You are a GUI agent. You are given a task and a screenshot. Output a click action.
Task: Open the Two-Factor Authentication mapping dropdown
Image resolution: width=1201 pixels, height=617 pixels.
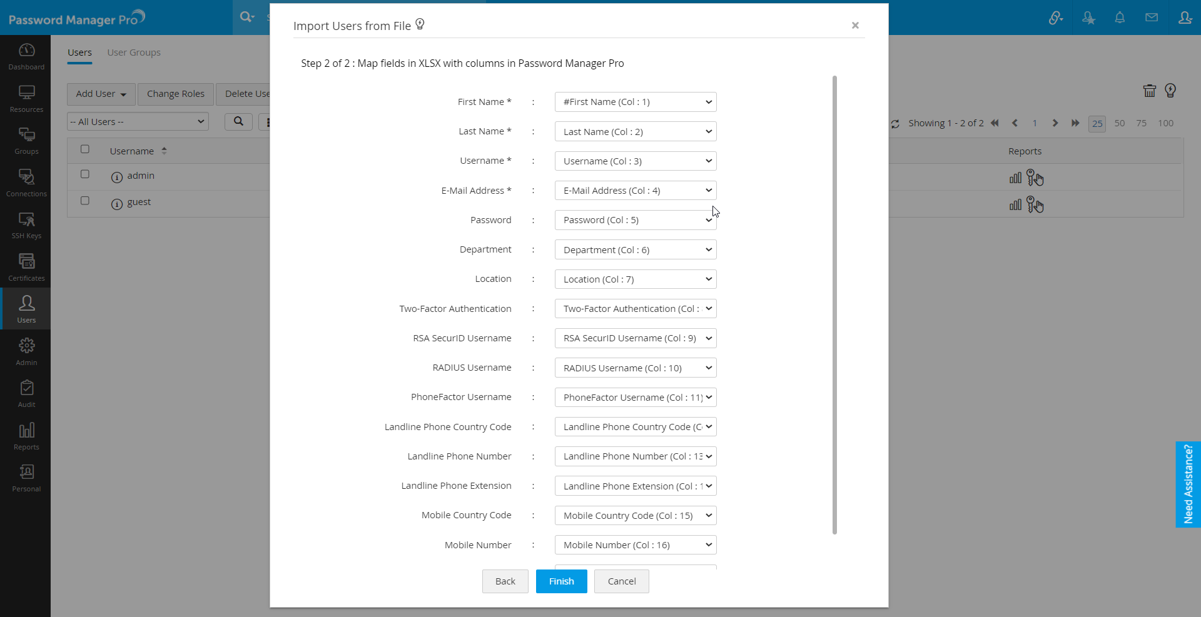[636, 309]
